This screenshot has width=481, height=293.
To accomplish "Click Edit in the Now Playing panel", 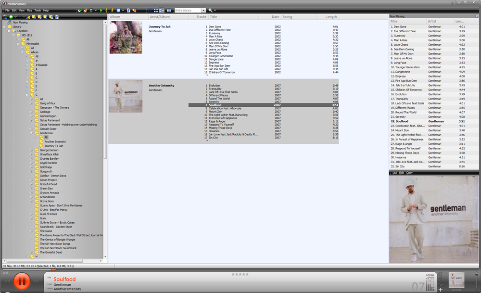I will tap(402, 173).
